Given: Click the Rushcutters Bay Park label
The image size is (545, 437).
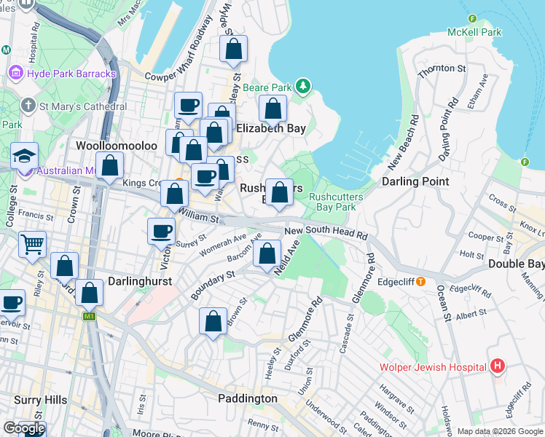Looking at the screenshot, I should point(336,202).
